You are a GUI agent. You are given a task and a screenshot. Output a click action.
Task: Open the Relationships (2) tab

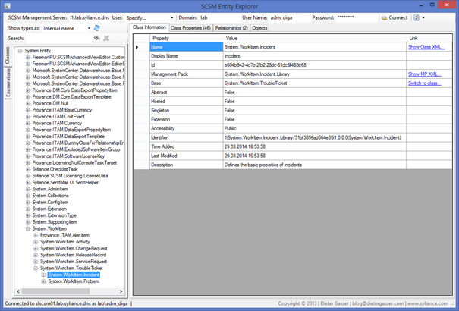(231, 28)
